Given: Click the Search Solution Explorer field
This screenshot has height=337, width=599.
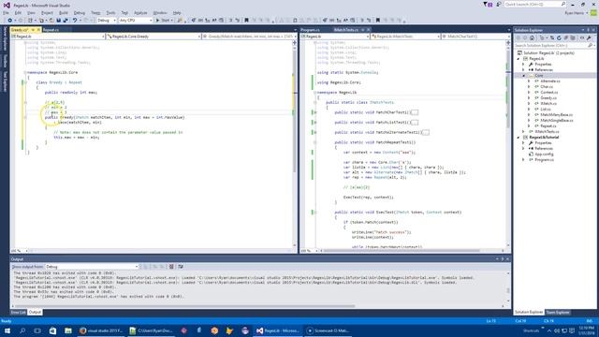Looking at the screenshot, I should [554, 46].
